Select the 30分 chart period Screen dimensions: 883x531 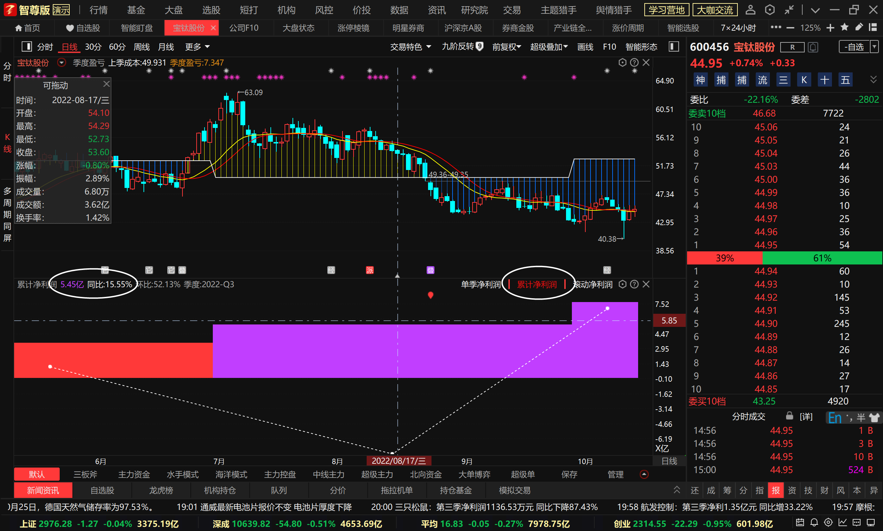point(93,47)
